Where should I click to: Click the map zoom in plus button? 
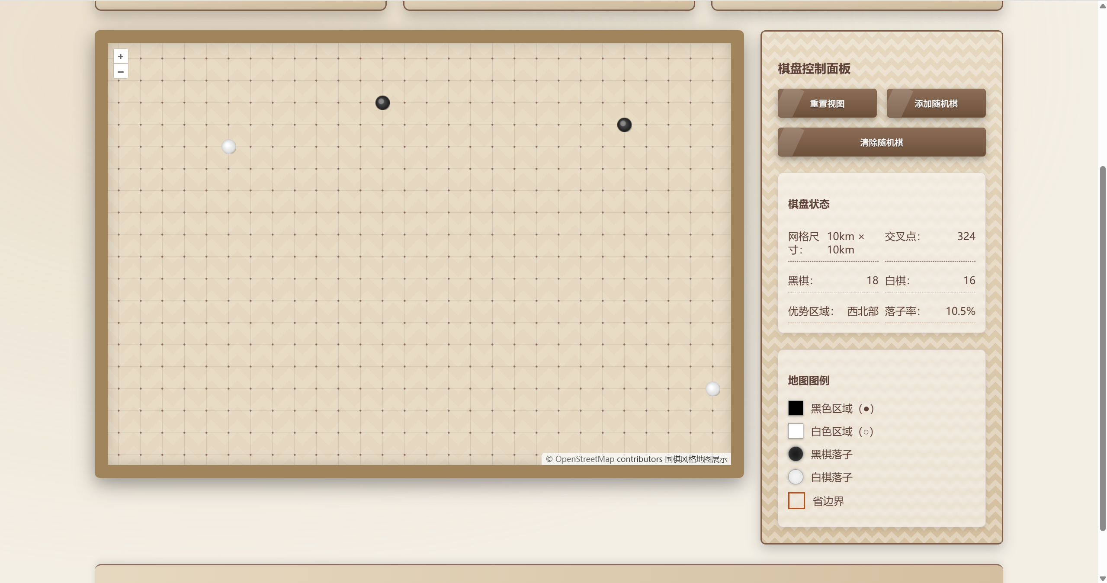tap(121, 56)
